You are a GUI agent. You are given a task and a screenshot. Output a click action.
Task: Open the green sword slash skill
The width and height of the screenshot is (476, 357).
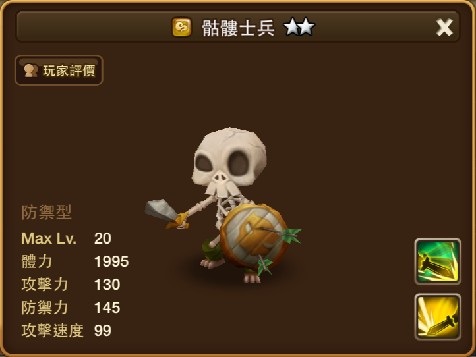pos(438,261)
